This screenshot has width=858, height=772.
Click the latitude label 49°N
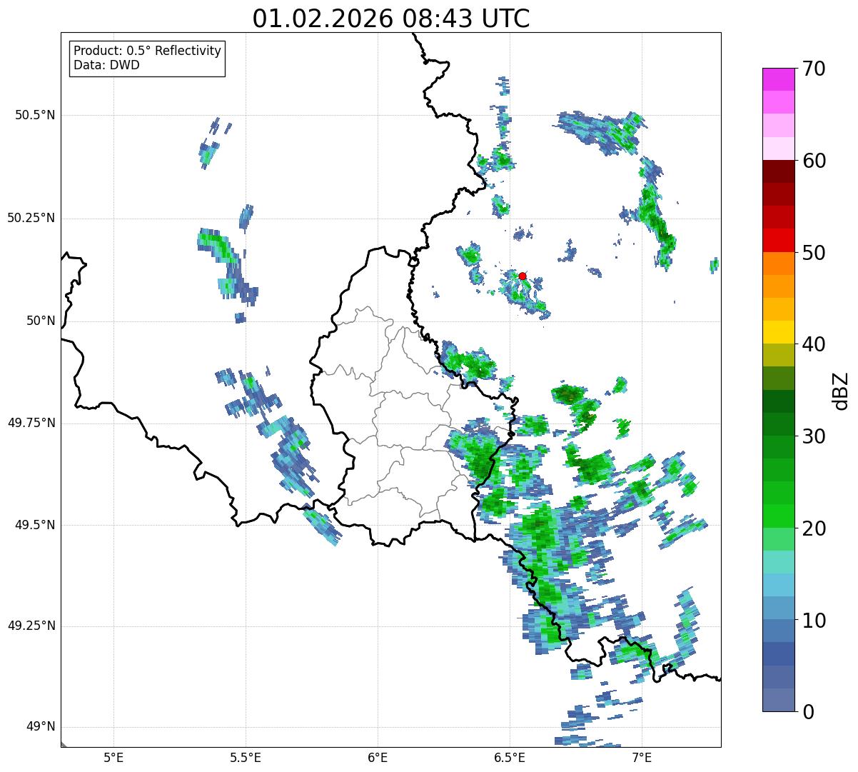(x=41, y=727)
